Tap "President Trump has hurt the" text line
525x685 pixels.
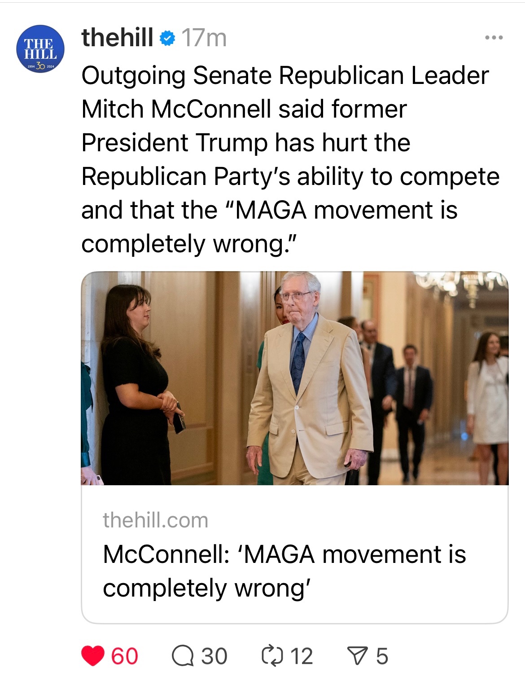(245, 143)
